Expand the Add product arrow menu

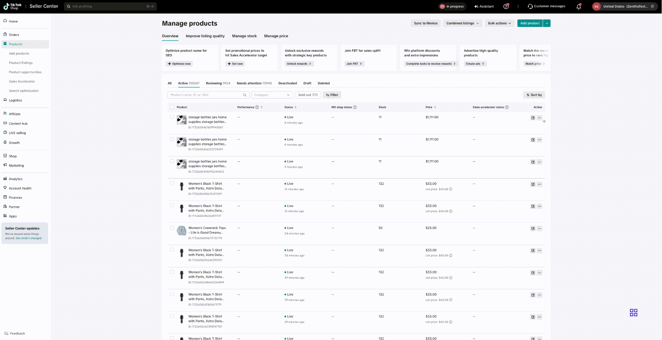[547, 23]
